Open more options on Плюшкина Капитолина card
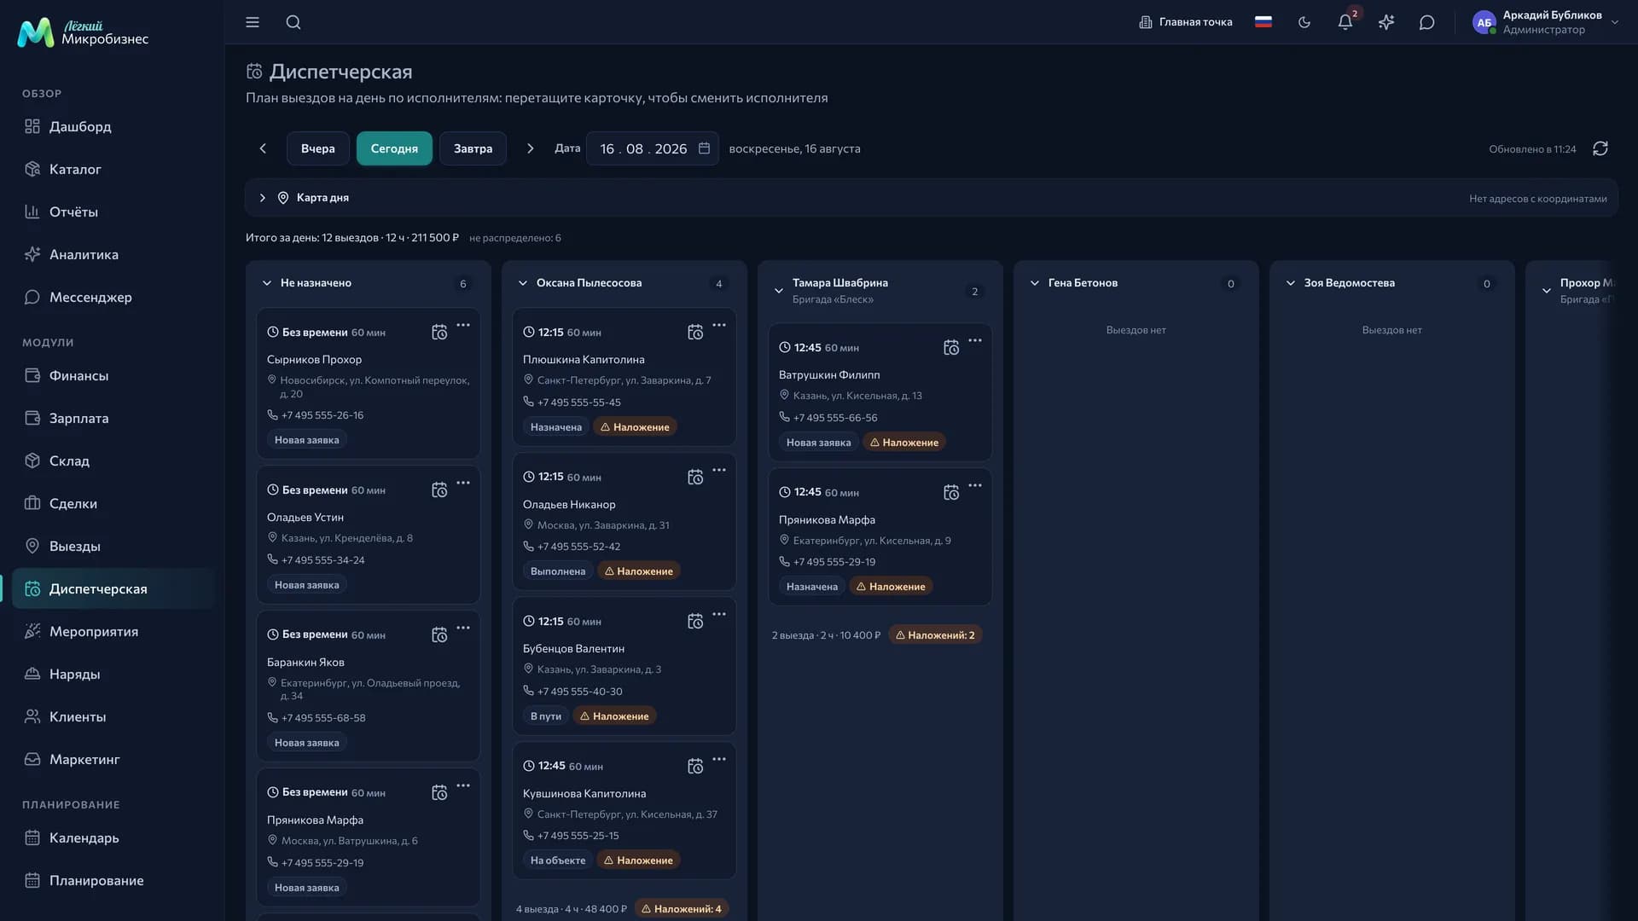 (x=719, y=325)
